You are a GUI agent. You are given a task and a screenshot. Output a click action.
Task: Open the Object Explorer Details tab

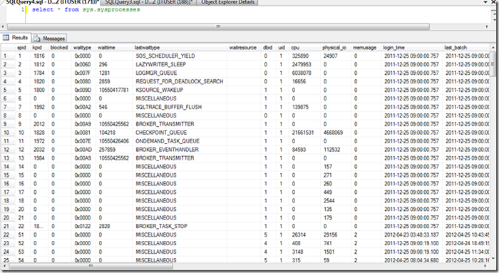coord(228,2)
